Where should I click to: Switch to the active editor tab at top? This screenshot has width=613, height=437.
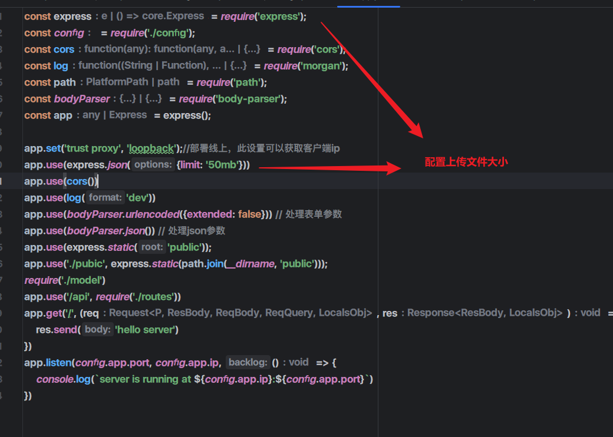[368, 3]
